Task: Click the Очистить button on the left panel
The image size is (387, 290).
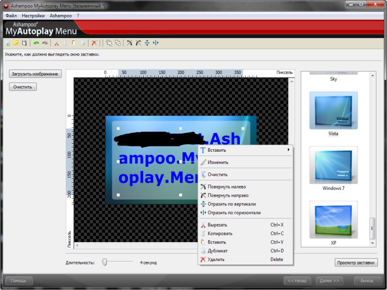Action: coord(23,87)
